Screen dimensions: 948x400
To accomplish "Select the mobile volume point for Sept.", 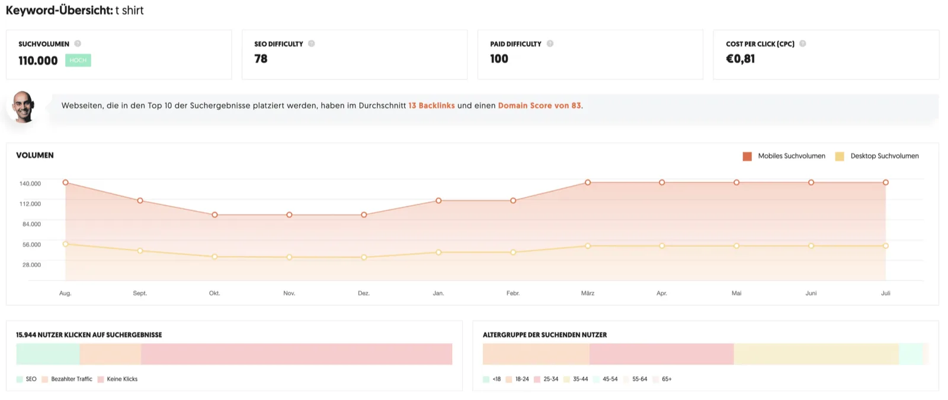I will tap(140, 200).
